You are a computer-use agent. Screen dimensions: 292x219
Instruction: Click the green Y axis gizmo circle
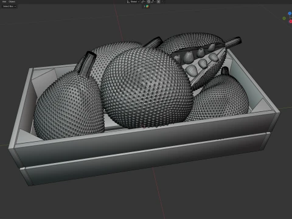[284, 18]
